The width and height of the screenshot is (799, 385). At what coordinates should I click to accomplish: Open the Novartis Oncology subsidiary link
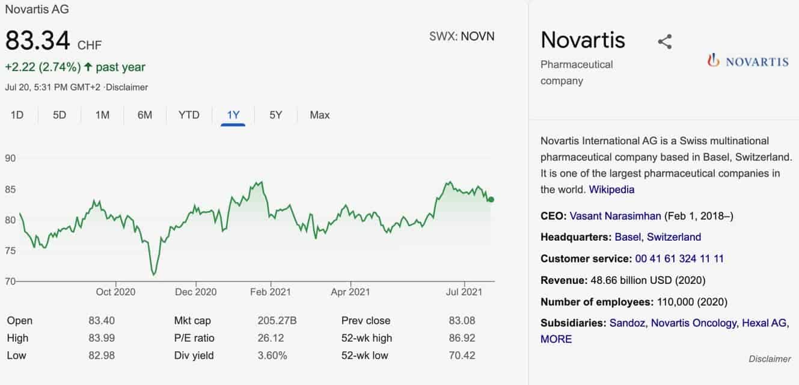click(x=693, y=323)
